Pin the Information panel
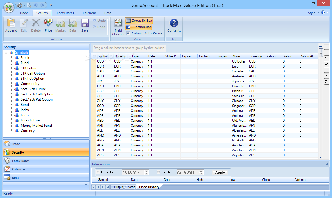Viewport: 332px width, 198px height. (x=327, y=164)
